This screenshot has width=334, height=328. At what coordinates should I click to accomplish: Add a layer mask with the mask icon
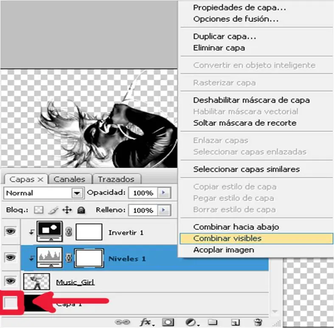click(168, 322)
